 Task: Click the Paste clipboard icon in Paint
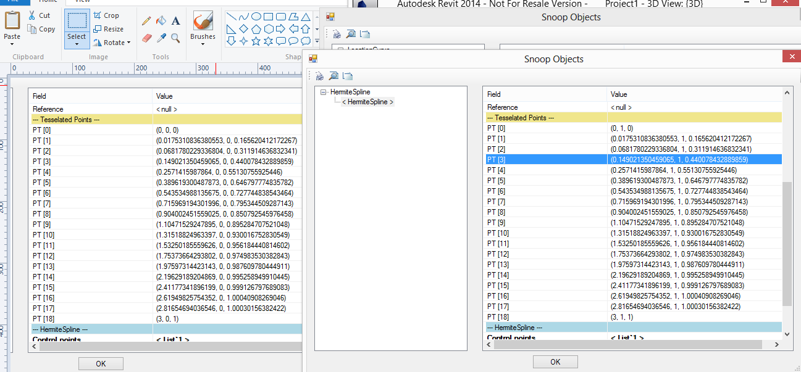tap(12, 20)
